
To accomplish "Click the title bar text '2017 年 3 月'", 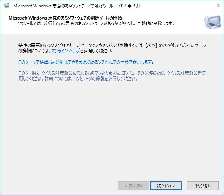I will click(x=128, y=6).
